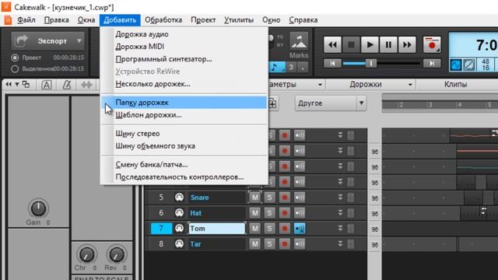
Task: Toggle the crossed-circle icon near time display
Action: point(469,65)
